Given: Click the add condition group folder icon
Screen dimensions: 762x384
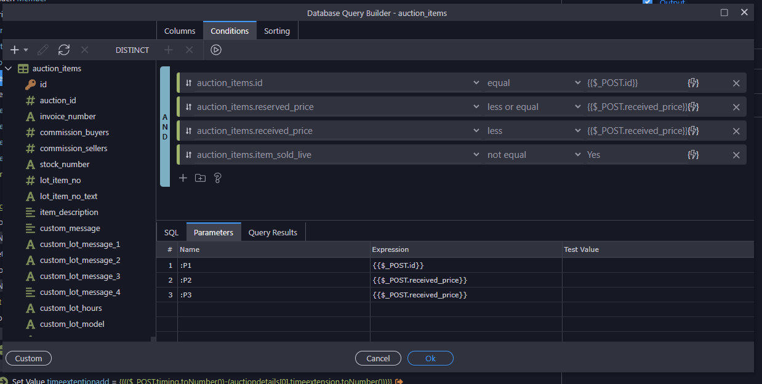Looking at the screenshot, I should coord(200,178).
